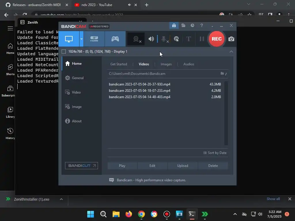Viewport: 295px width, 221px height.
Task: Click the video list scrollbar
Action: [226, 113]
